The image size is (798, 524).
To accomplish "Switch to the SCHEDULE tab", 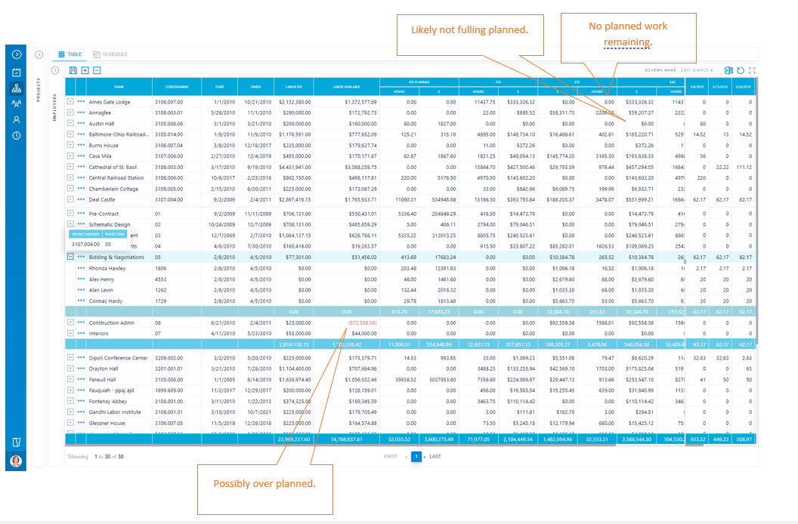I will coord(110,54).
